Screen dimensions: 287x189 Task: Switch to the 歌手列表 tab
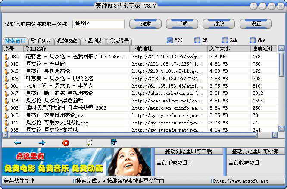tap(41, 41)
